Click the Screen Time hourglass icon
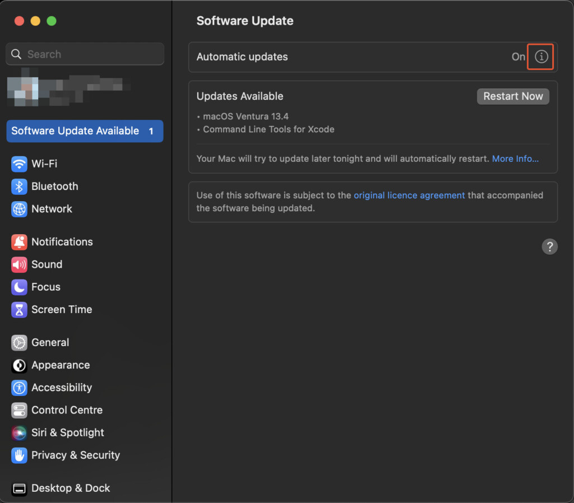 19,310
